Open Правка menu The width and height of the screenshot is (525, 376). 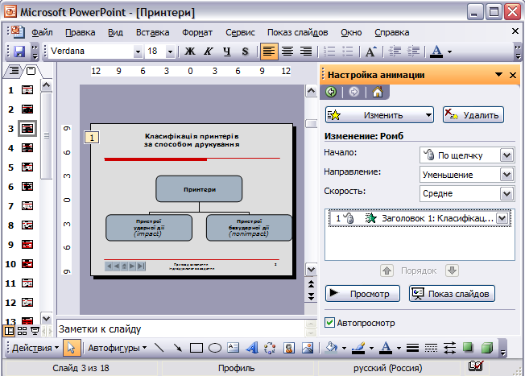(x=80, y=32)
